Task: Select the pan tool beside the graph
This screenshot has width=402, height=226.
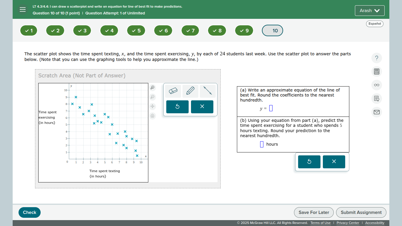Action: (x=152, y=106)
